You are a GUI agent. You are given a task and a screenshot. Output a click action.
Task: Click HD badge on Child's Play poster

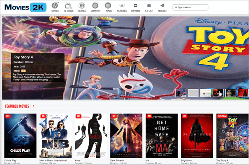coord(7,116)
